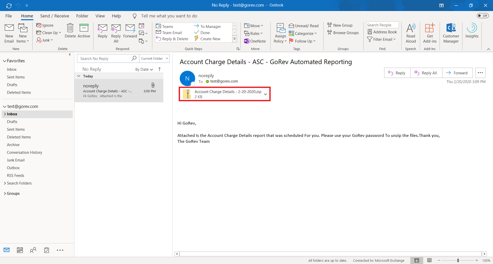Expand the Groups node
Screen dimensions: 493x264
5,194
